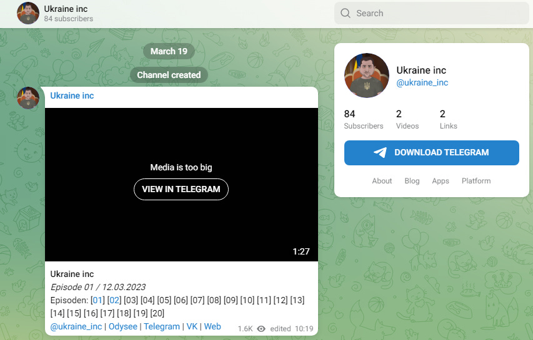The height and width of the screenshot is (340, 533).
Task: Open the Telegram link in the post footer
Action: (x=161, y=326)
